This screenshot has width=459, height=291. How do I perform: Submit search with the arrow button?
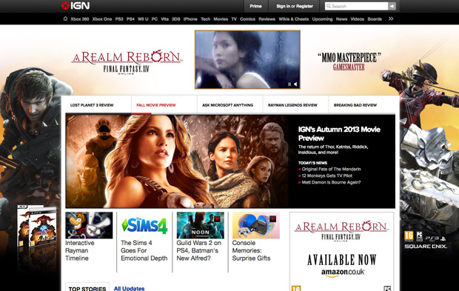click(x=392, y=6)
